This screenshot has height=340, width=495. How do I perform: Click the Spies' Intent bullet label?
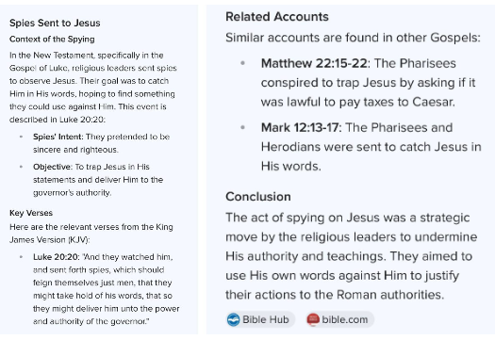click(x=58, y=137)
